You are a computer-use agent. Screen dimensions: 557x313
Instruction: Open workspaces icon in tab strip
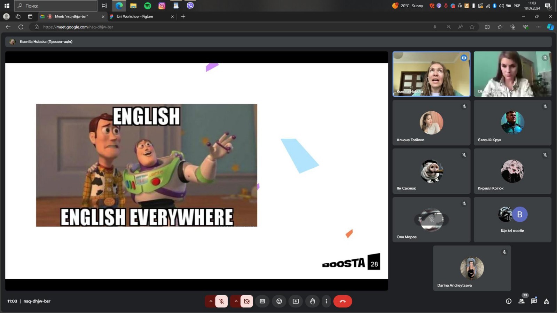click(18, 16)
